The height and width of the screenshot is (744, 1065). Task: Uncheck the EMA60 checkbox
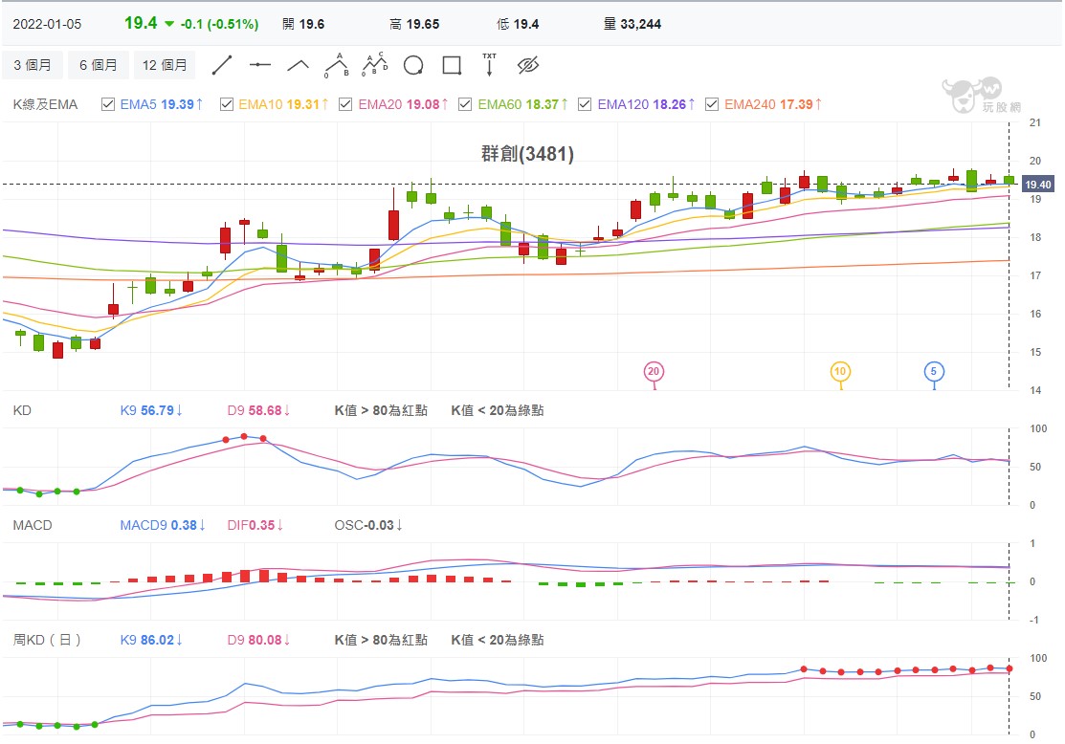tap(465, 104)
